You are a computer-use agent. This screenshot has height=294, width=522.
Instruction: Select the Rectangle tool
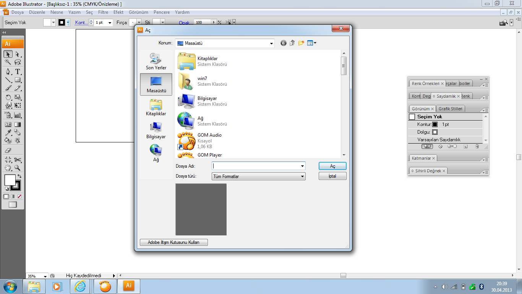tap(18, 80)
